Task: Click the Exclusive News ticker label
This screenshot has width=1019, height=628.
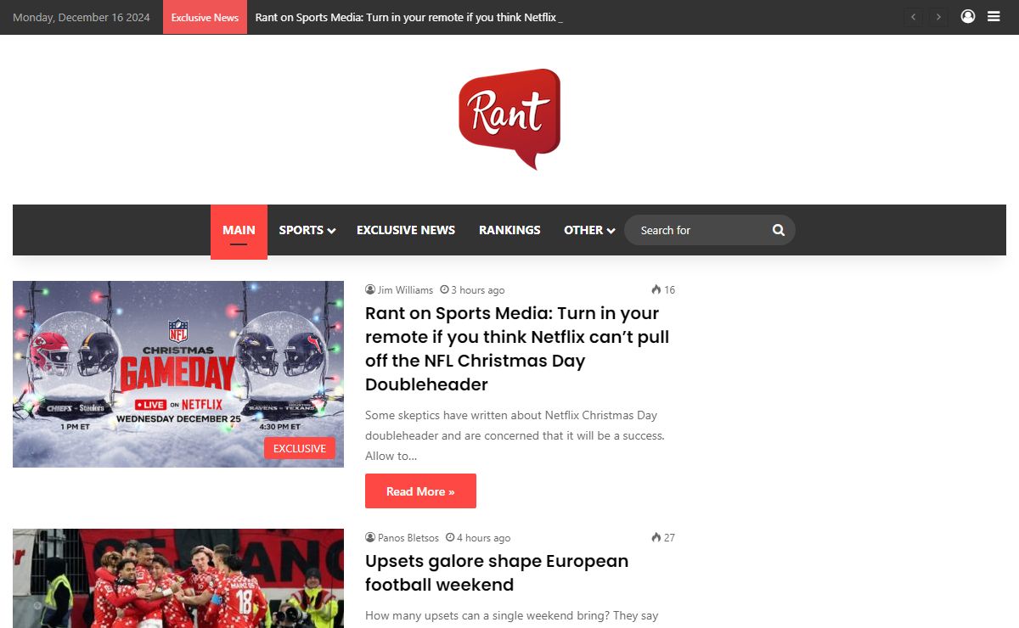Action: point(205,17)
